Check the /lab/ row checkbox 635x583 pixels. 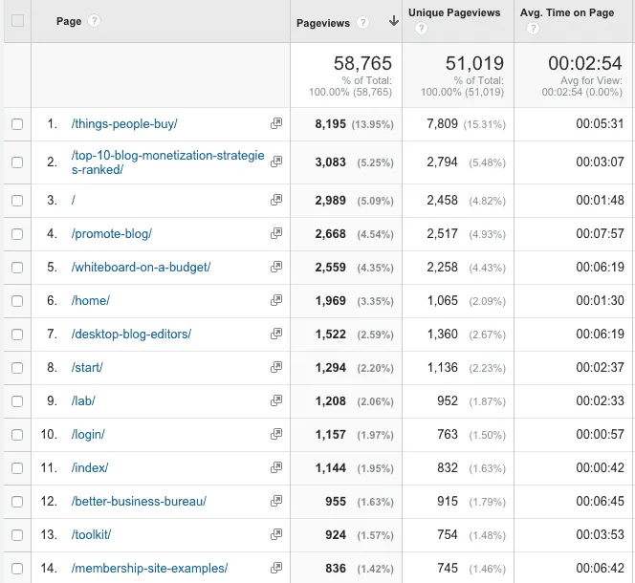point(17,401)
